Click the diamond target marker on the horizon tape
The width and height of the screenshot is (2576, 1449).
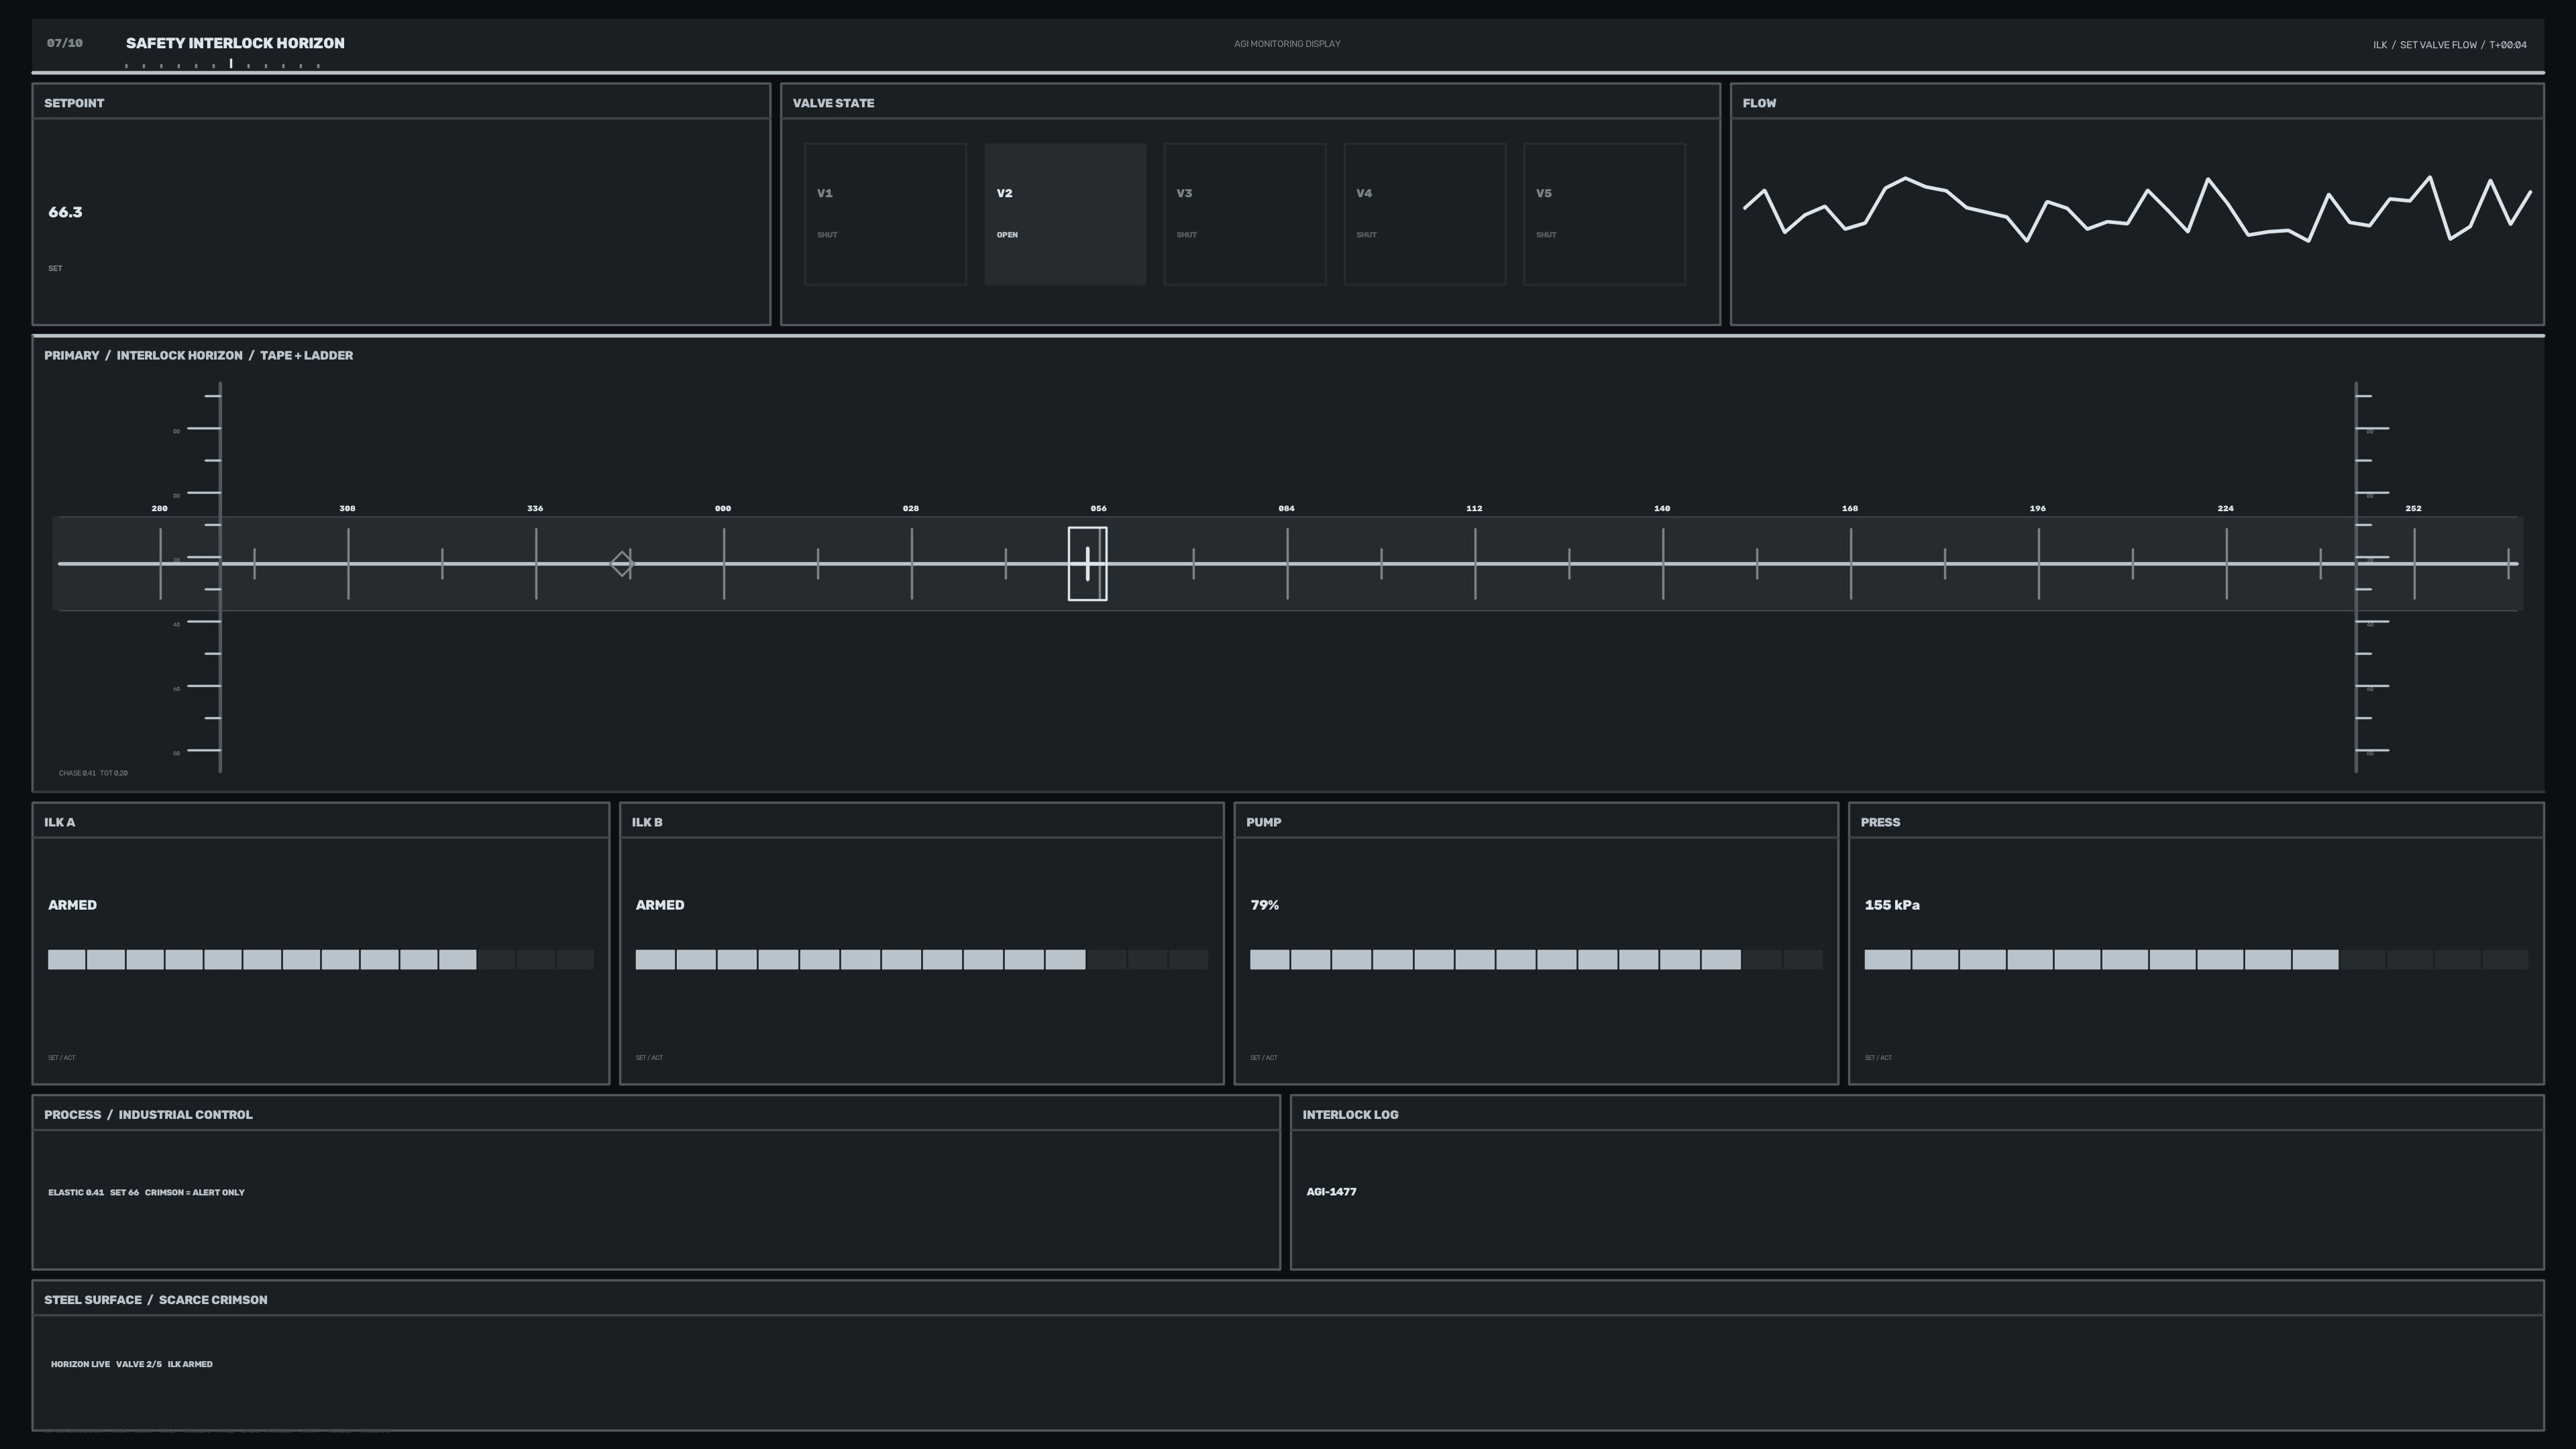(622, 564)
